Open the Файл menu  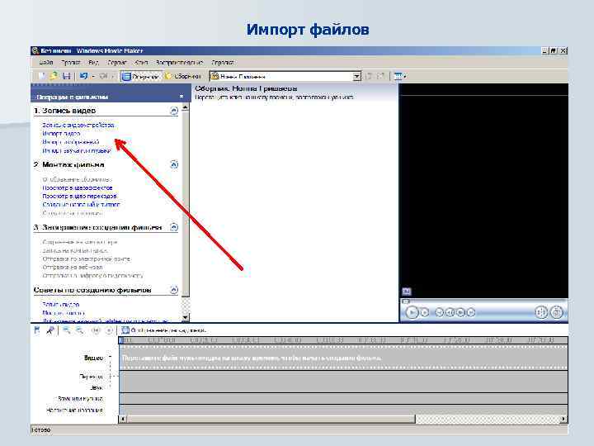(46, 62)
